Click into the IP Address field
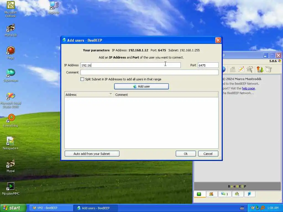Image resolution: width=283 pixels, height=212 pixels. 130,65
